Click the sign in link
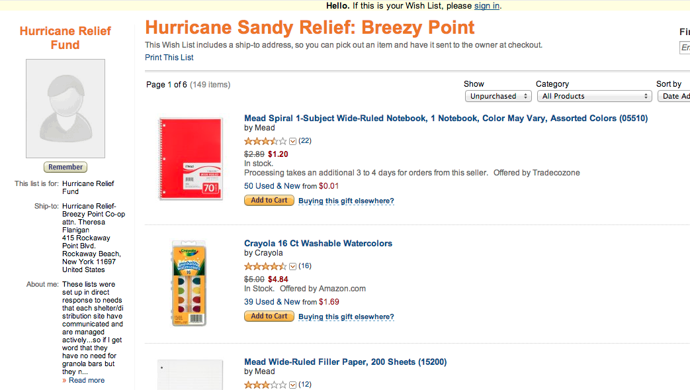 coord(486,6)
